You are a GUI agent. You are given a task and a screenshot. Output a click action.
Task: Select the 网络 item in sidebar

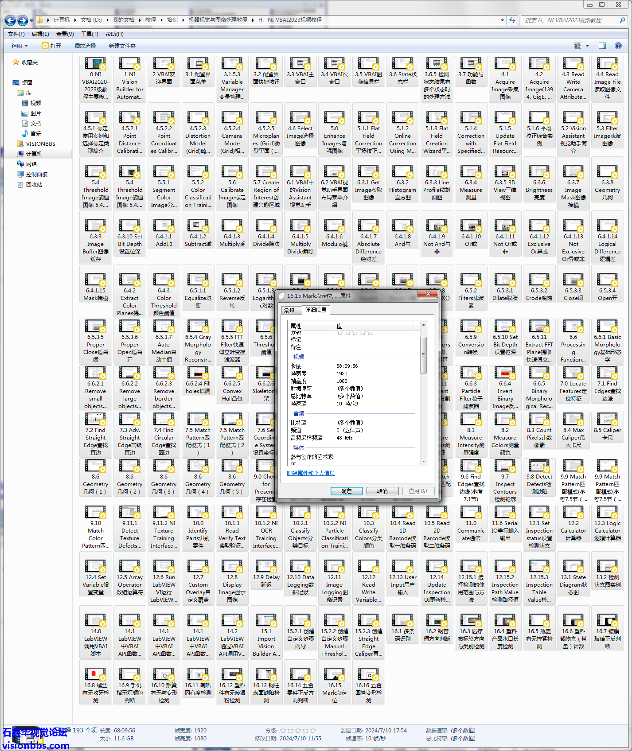click(x=31, y=164)
